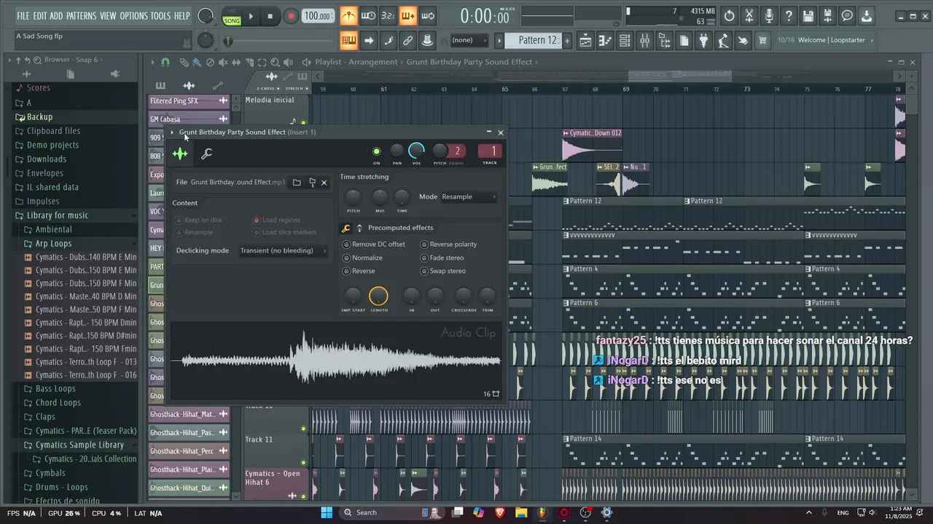Viewport: 933px width, 524px height.
Task: Enable the Swap stereo option
Action: [443, 271]
